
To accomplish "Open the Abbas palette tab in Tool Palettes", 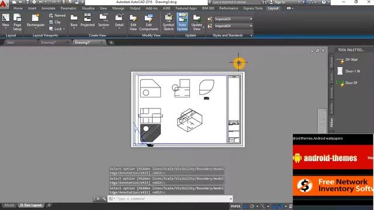I will point(331,123).
